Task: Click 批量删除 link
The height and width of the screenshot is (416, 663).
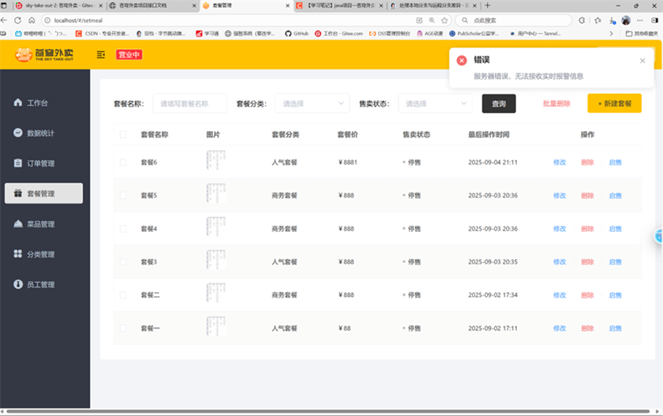Action: tap(556, 103)
